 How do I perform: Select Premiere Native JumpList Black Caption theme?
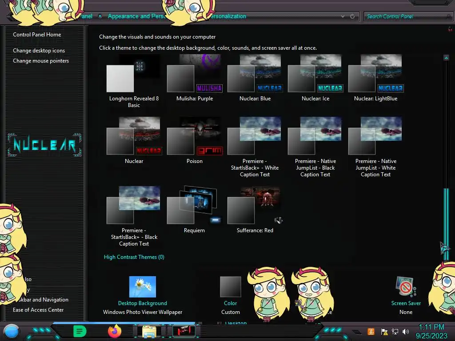[x=315, y=147]
